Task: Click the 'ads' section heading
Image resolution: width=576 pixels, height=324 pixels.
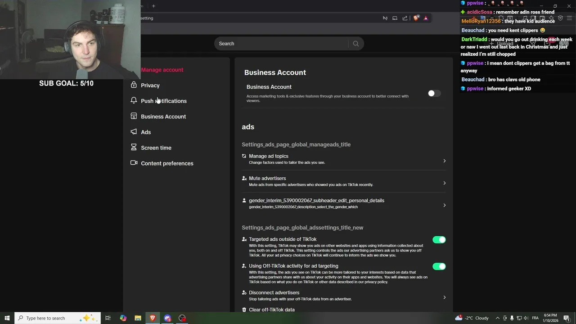Action: point(248,127)
